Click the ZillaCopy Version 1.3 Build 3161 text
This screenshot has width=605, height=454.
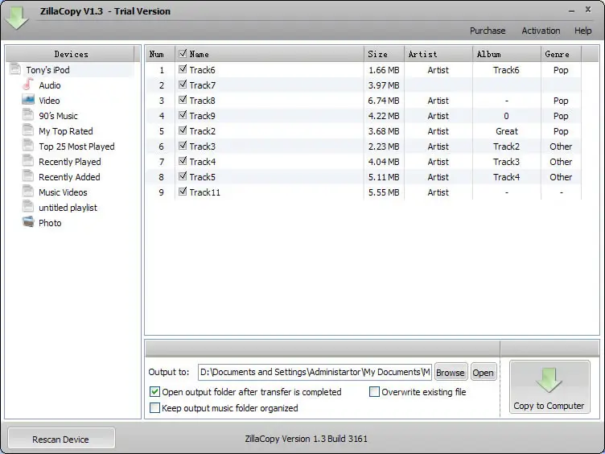click(306, 439)
